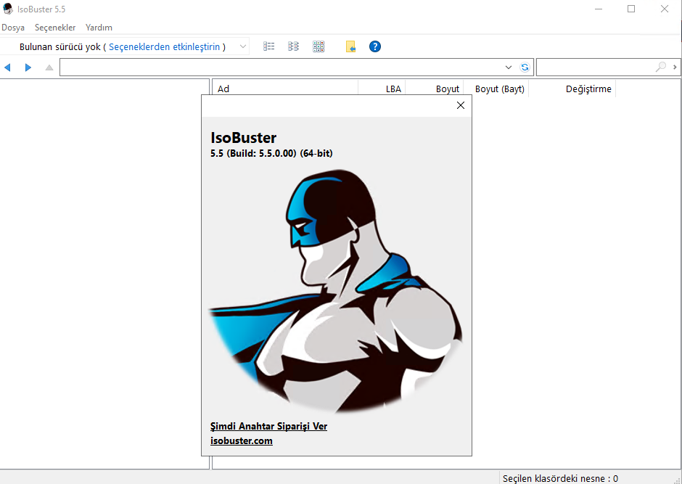The width and height of the screenshot is (682, 484).
Task: Close the IsoBuster about dialog
Action: tap(460, 105)
